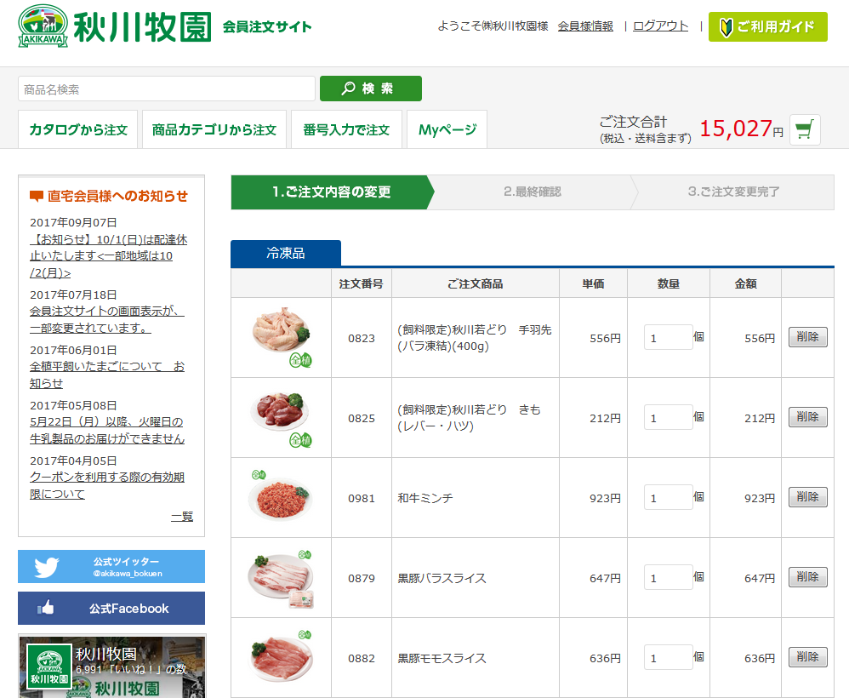Click the Akikawa farm logo
Viewport: 849px width, 698px height.
pyautogui.click(x=114, y=26)
